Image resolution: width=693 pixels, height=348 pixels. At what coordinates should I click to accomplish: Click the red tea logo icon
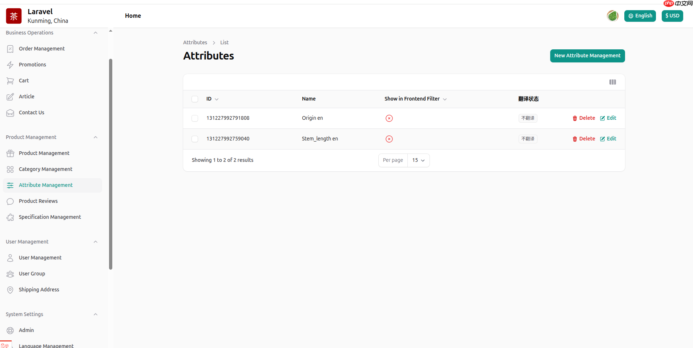pyautogui.click(x=14, y=16)
